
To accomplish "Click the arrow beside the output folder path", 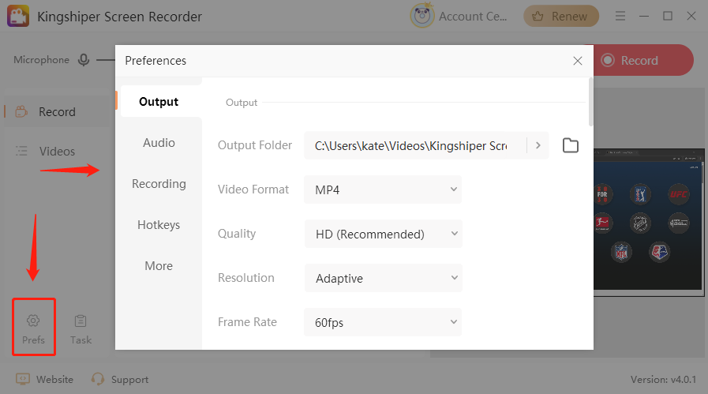I will [538, 145].
